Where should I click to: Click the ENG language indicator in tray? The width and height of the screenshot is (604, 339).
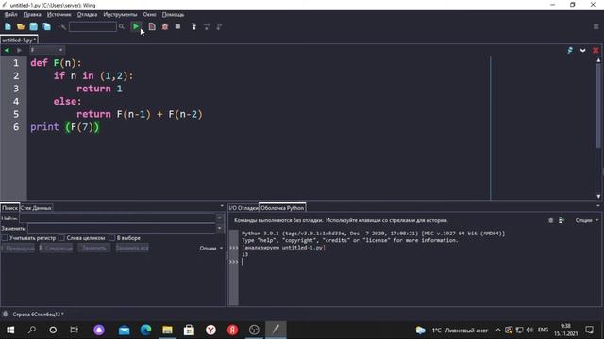coord(543,330)
